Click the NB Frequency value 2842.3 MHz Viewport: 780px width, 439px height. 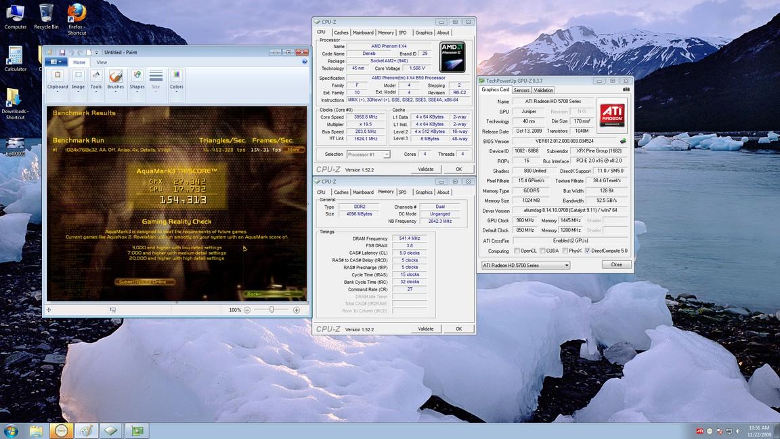(440, 221)
